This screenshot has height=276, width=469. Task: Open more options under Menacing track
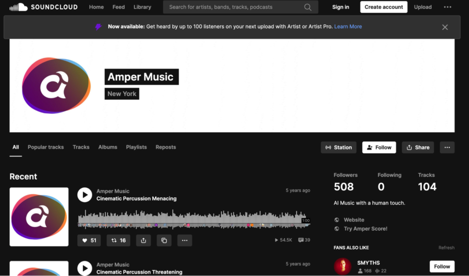185,240
